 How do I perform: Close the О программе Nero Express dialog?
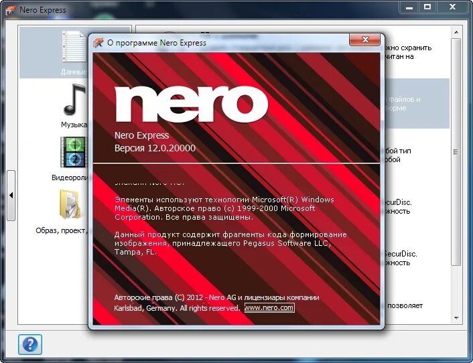click(x=364, y=40)
